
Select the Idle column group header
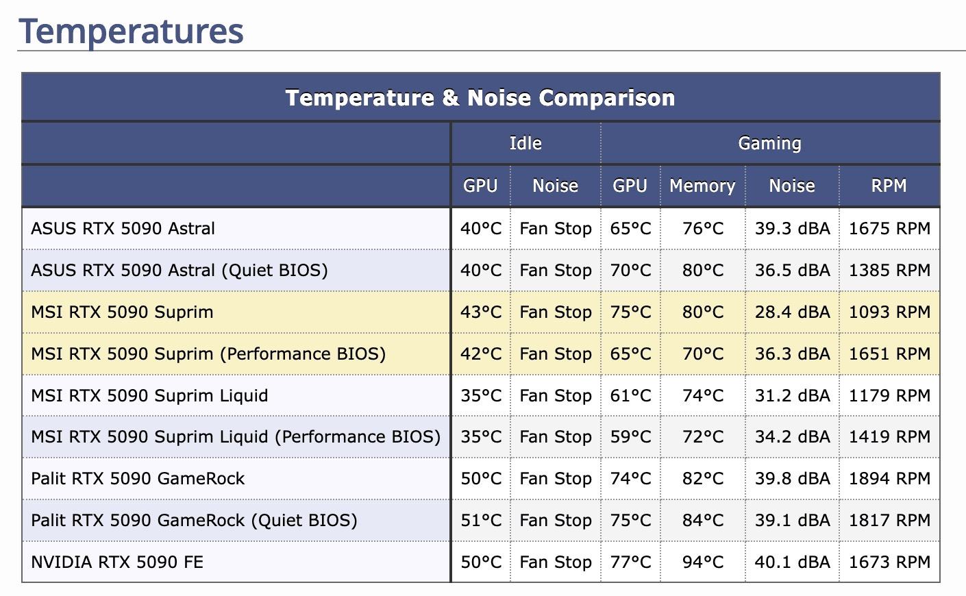tap(525, 143)
